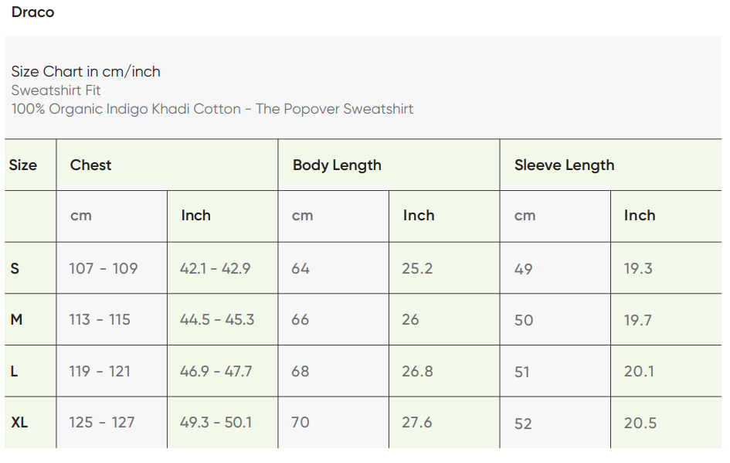Click the Inch subheader under Sleeve Length
The image size is (730, 463).
click(x=639, y=216)
